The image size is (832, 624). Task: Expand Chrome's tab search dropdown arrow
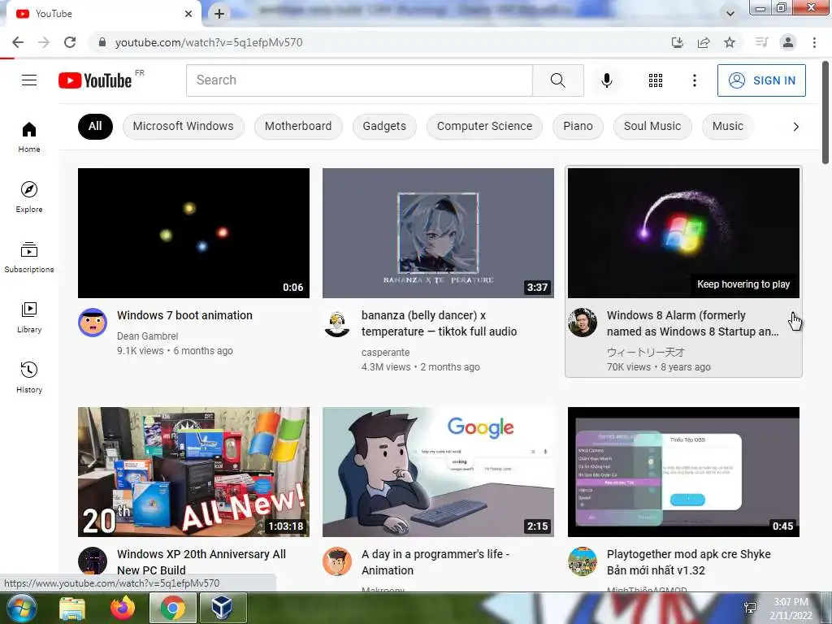(x=730, y=14)
